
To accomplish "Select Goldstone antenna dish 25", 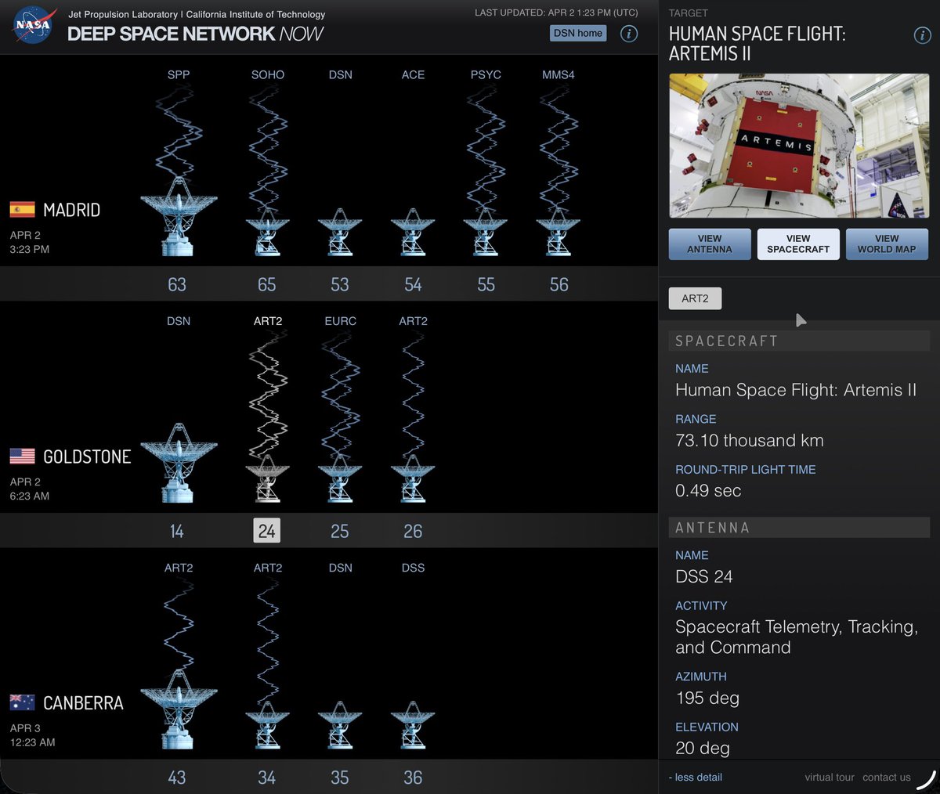I will (x=340, y=479).
